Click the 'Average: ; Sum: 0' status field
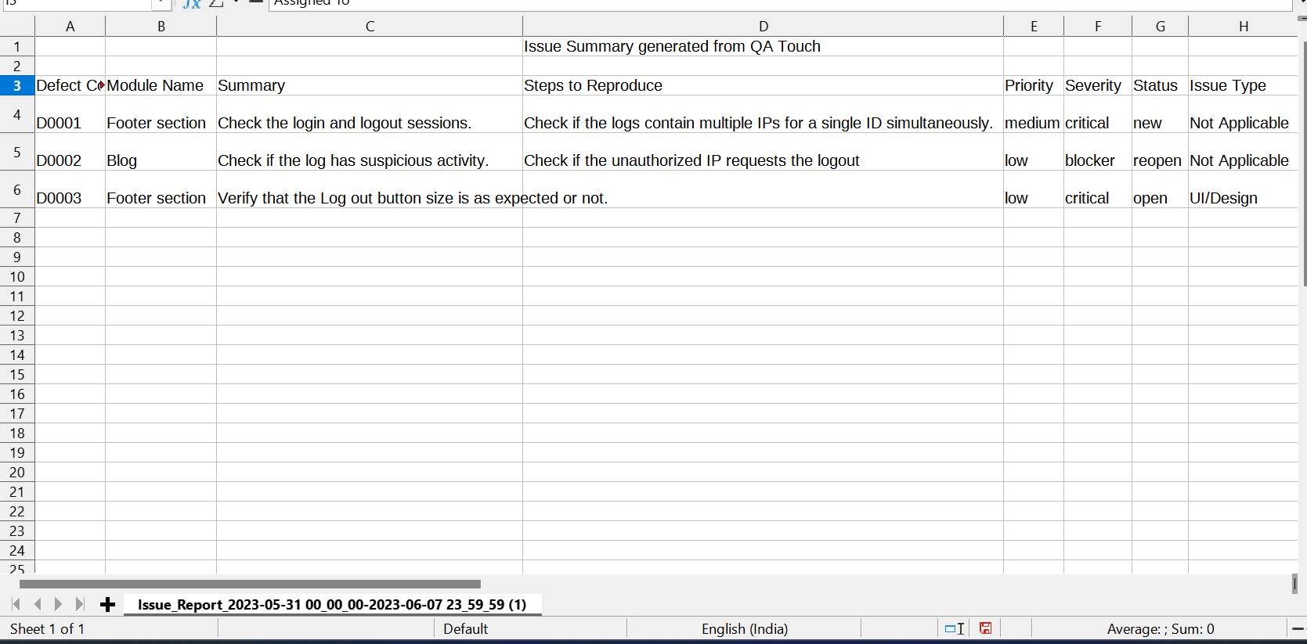This screenshot has height=644, width=1307. (1161, 628)
